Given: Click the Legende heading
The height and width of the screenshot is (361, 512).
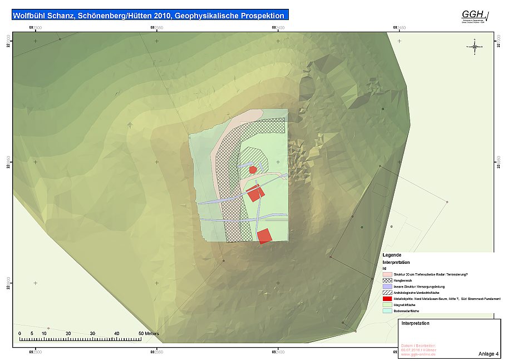Looking at the screenshot, I should [392, 255].
